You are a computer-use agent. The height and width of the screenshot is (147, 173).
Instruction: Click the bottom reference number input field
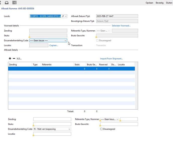pyautogui.click(x=129, y=119)
